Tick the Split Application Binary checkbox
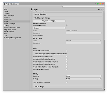The height and width of the screenshot is (94, 108). (67, 82)
